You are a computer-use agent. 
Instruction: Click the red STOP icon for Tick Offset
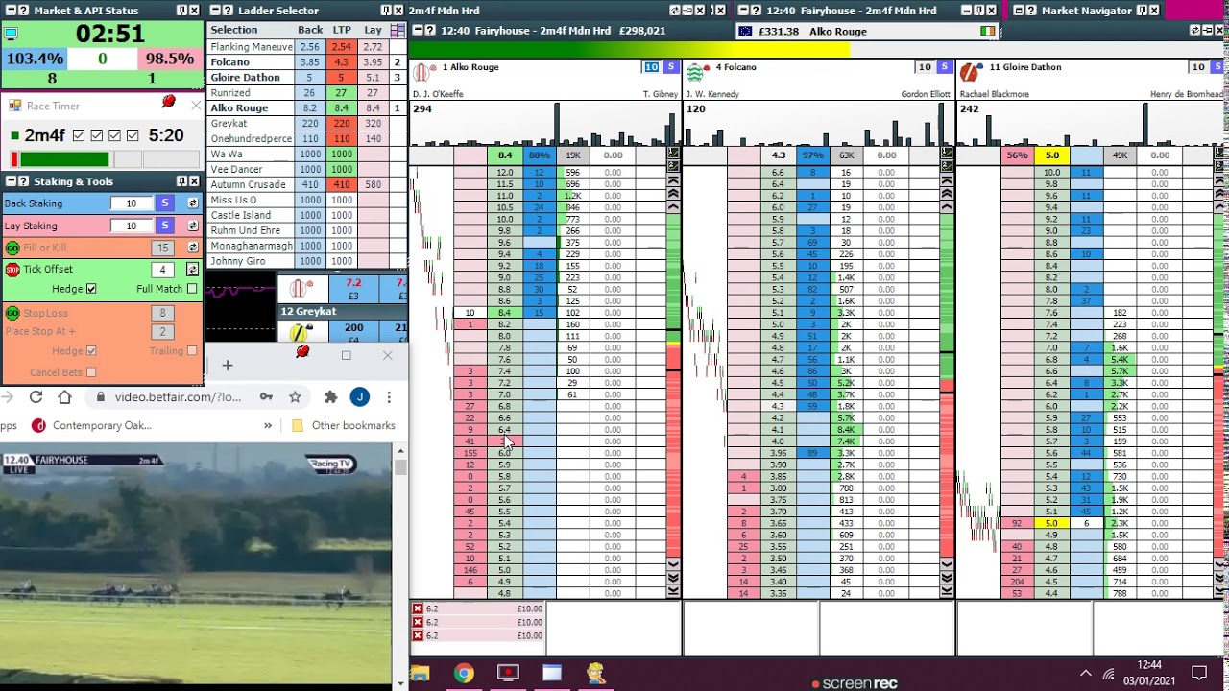pos(12,270)
